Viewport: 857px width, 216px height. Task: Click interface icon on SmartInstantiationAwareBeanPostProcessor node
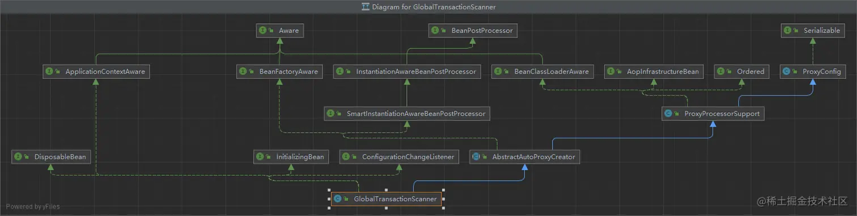point(330,113)
